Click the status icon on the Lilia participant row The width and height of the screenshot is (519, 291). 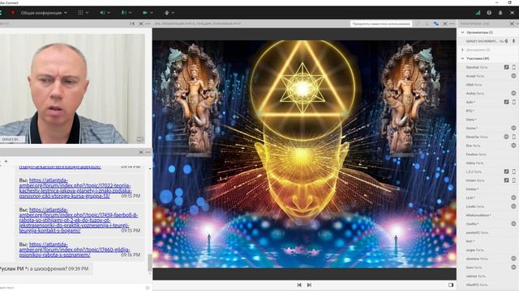[513, 197]
